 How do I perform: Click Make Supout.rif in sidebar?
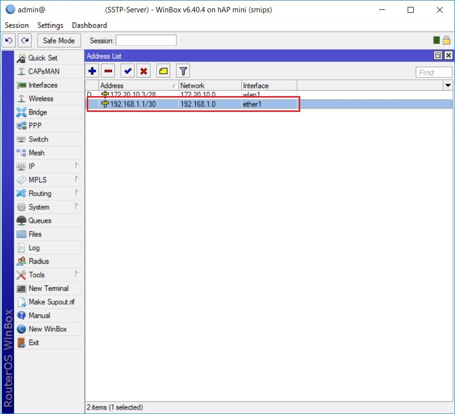49,302
